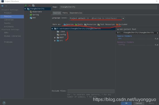159x105 pixels.
Task: Select the config folder
Action: point(61,35)
